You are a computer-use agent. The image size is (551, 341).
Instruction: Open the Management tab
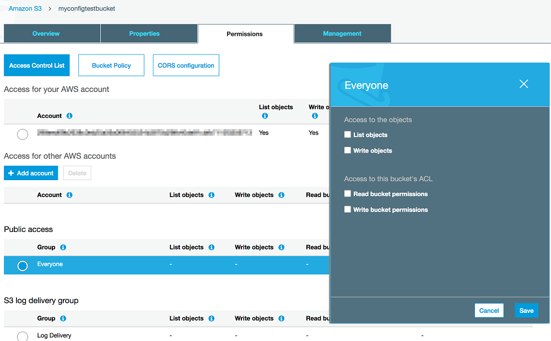[342, 33]
